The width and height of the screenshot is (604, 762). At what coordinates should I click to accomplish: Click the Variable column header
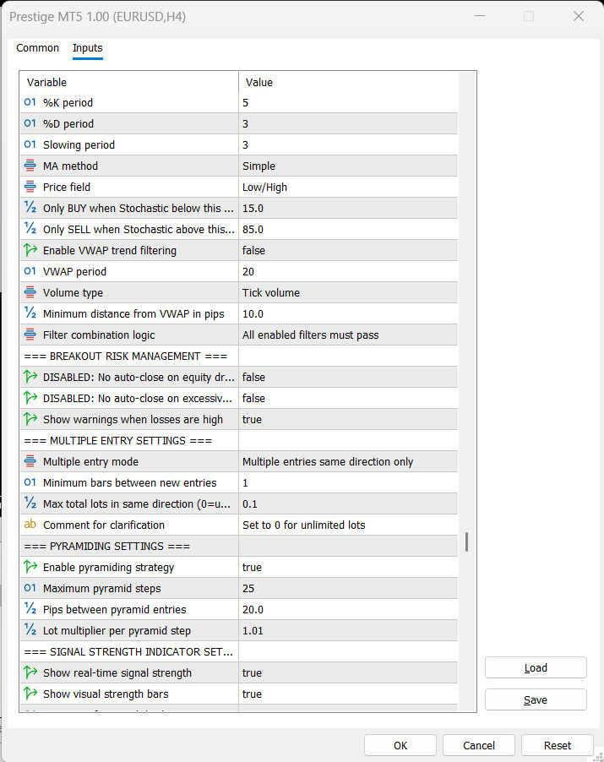(x=129, y=82)
